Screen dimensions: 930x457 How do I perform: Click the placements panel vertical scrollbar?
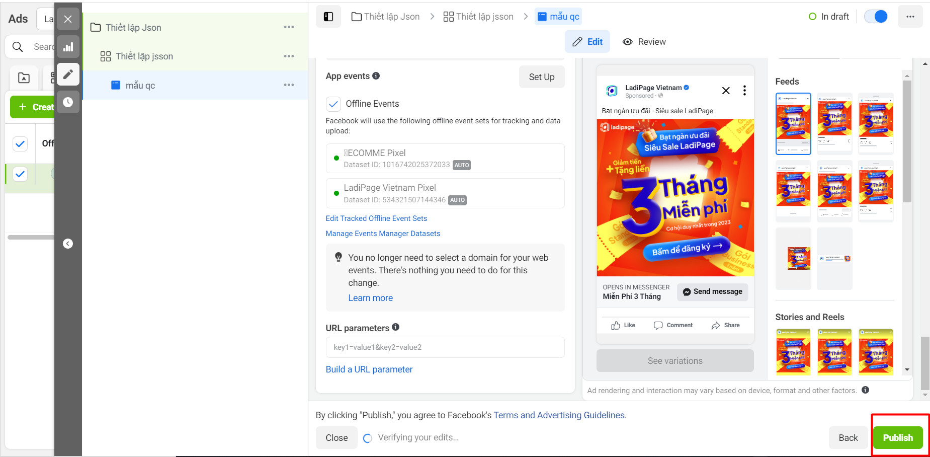[x=907, y=141]
